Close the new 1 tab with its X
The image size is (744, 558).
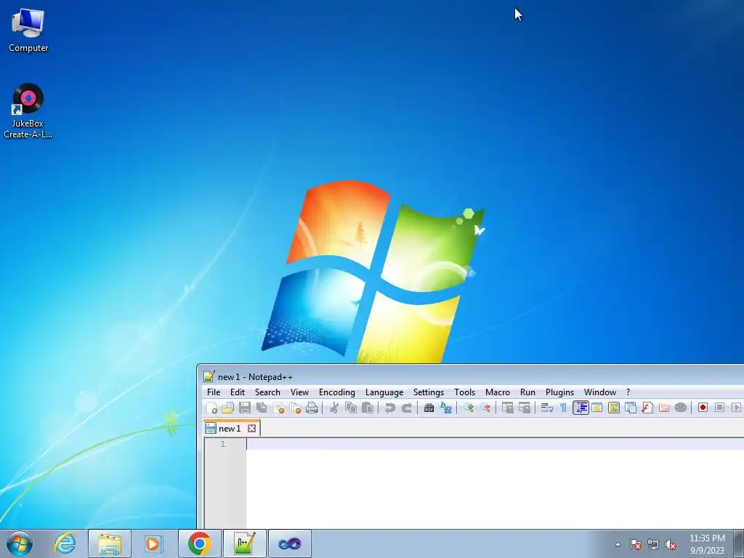[x=252, y=429]
